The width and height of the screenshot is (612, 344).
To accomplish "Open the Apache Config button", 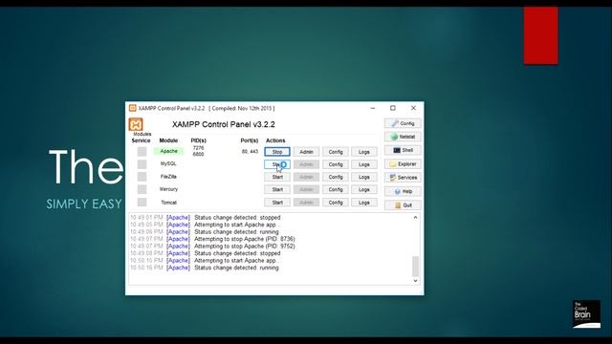I will (336, 152).
